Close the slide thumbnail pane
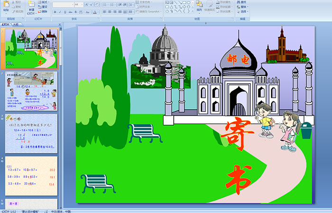The width and height of the screenshot is (332, 213). click(x=60, y=25)
